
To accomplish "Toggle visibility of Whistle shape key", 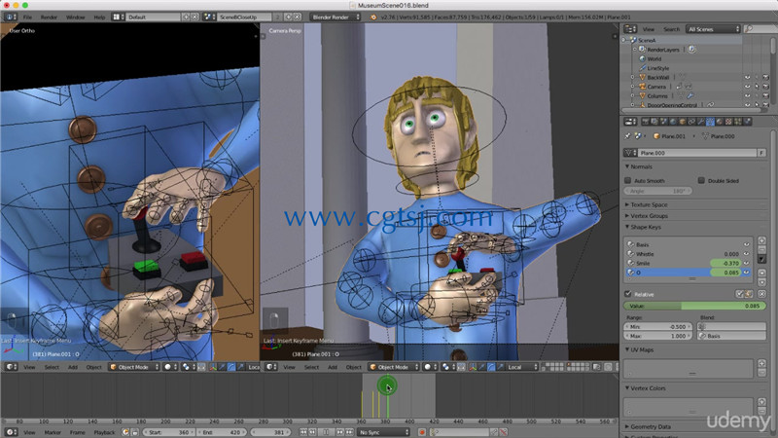I will pos(746,254).
